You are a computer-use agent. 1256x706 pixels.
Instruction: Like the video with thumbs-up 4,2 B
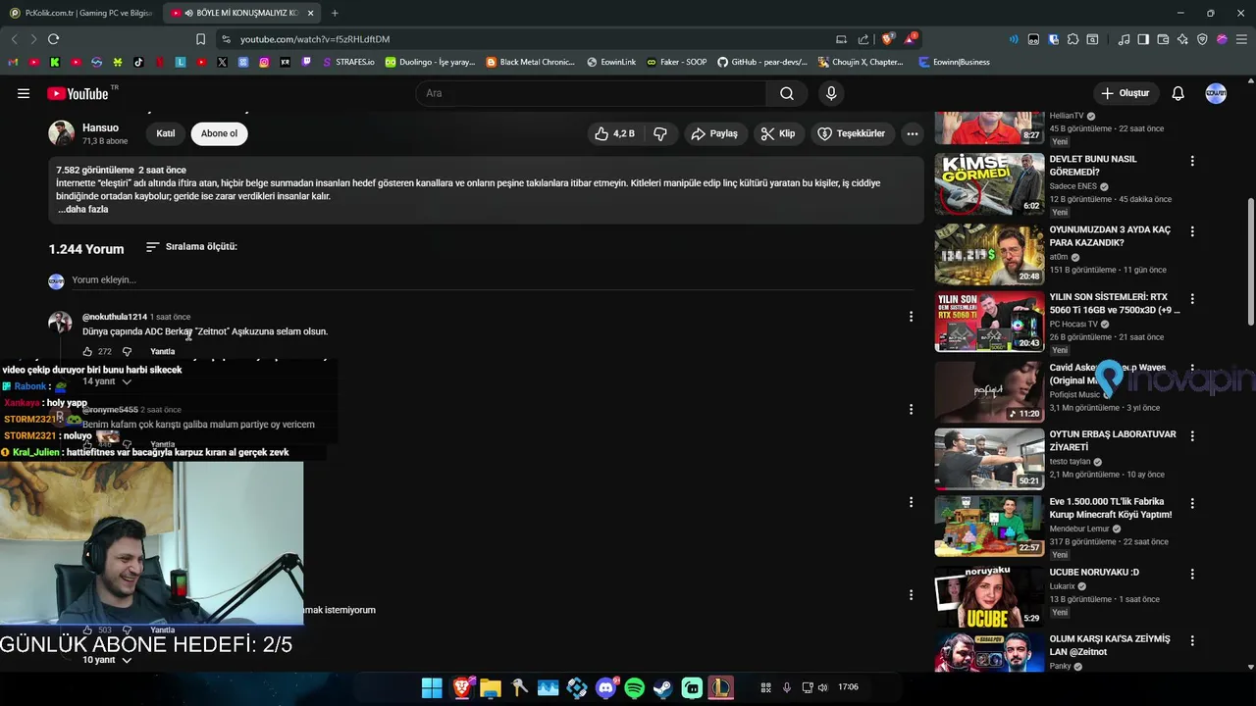[x=614, y=133]
